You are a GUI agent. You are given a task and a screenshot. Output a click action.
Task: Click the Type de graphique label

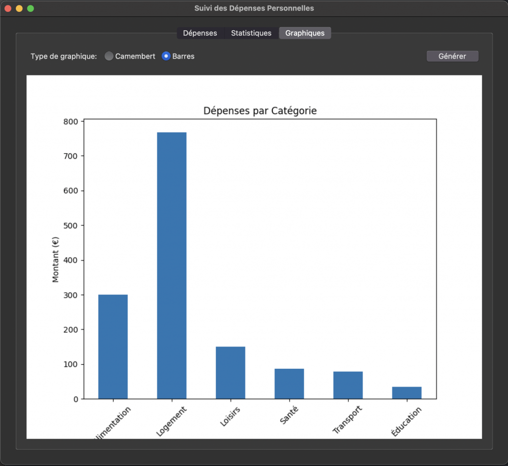click(x=63, y=57)
